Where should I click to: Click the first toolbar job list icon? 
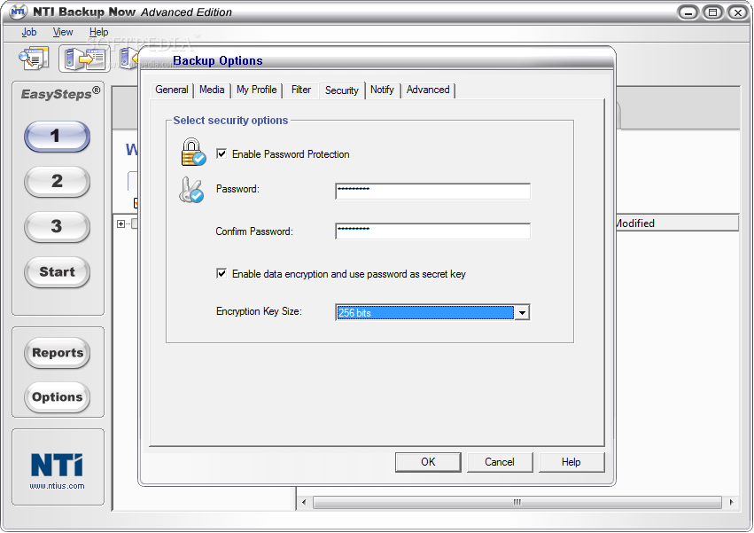[x=35, y=59]
